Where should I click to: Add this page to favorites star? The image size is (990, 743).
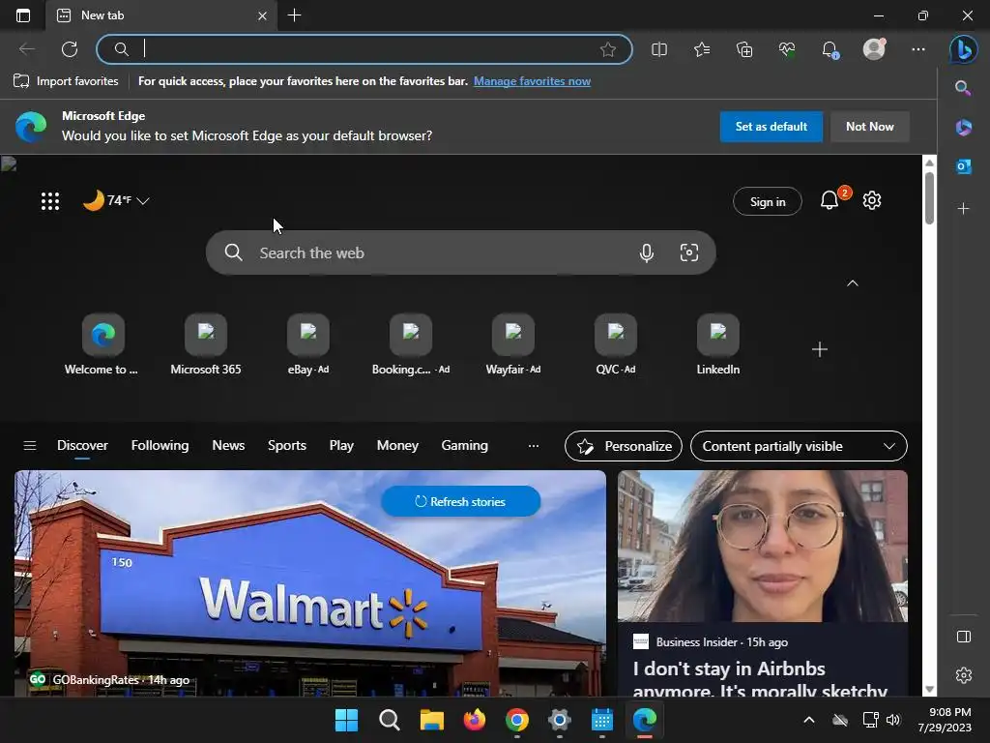608,49
